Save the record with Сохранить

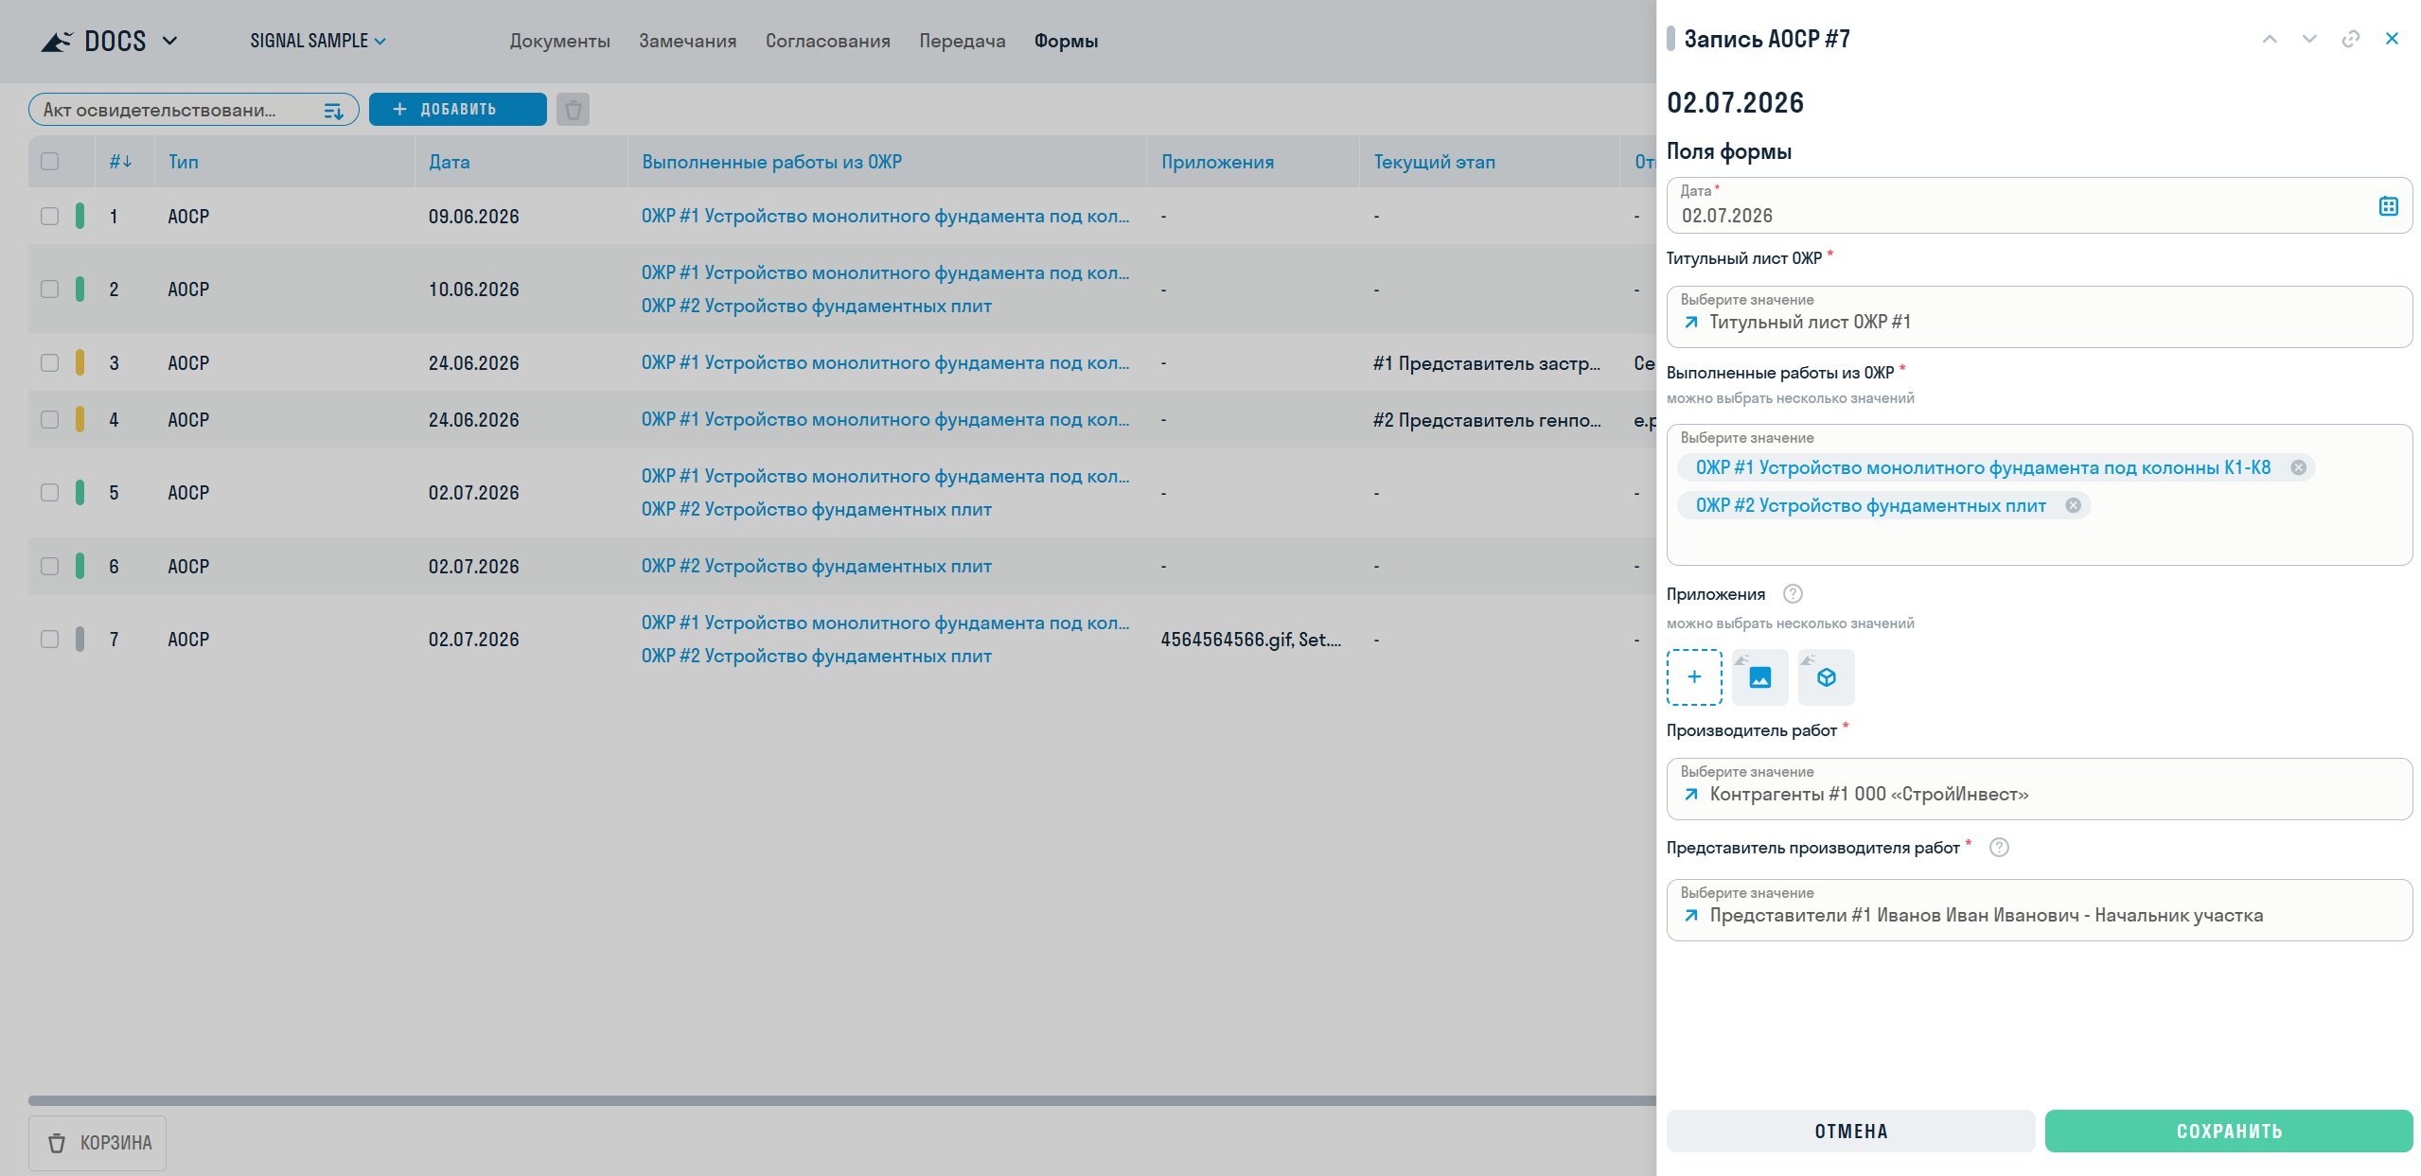tap(2229, 1132)
